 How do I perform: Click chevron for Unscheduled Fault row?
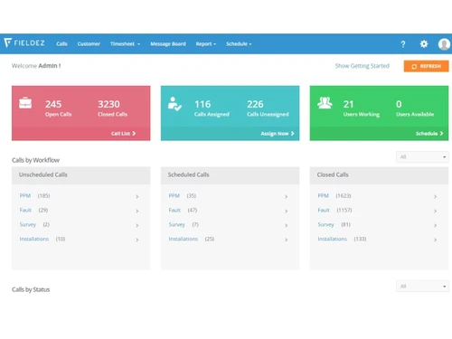137,211
